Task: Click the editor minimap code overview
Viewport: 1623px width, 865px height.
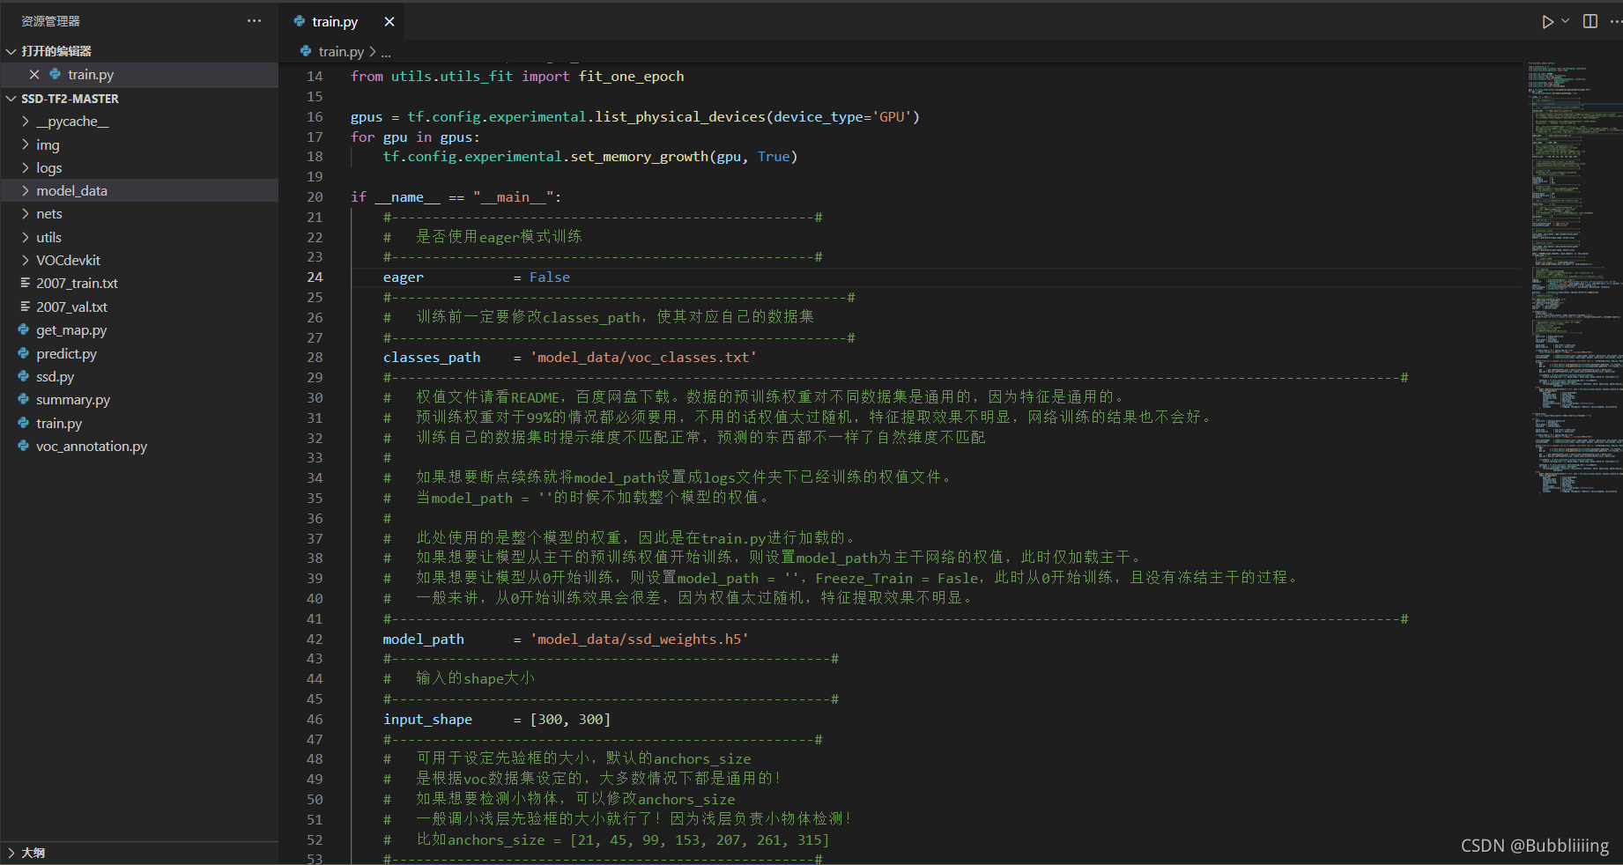Action: coord(1573,277)
